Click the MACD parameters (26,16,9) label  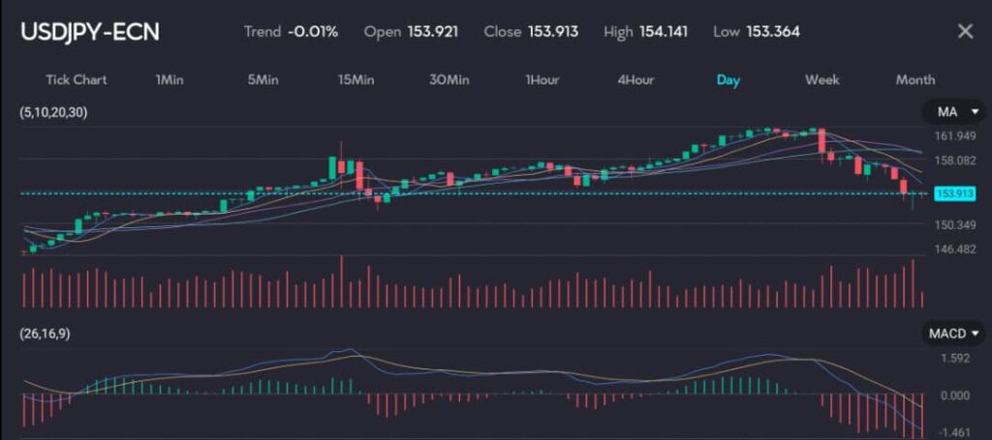point(45,334)
